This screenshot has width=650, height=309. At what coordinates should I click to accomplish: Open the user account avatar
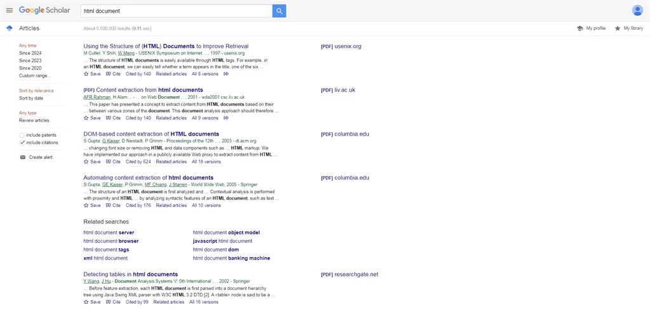click(637, 10)
